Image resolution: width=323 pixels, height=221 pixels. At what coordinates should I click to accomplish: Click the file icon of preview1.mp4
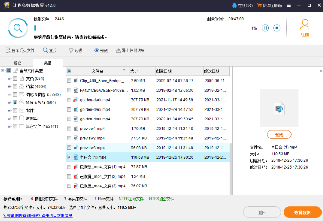(x=76, y=128)
